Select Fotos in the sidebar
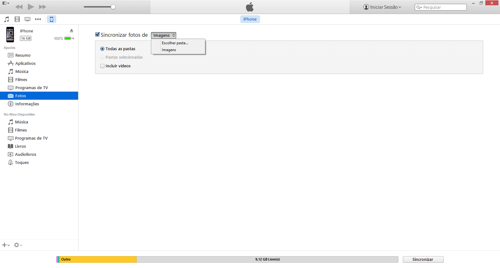This screenshot has height=268, width=500. coord(39,96)
